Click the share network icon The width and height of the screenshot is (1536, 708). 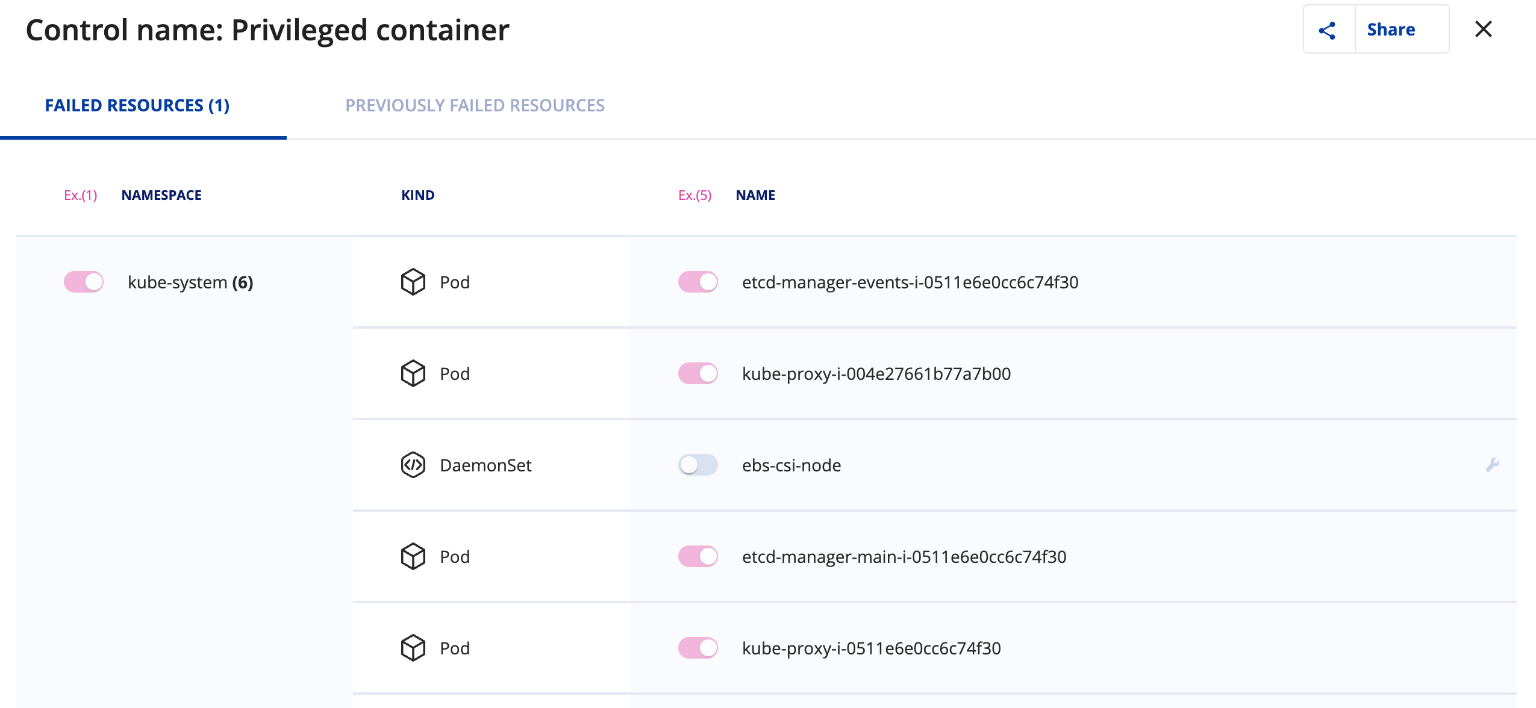[1327, 30]
